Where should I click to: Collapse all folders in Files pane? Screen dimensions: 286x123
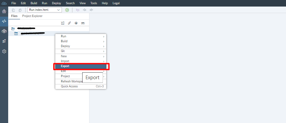63,23
